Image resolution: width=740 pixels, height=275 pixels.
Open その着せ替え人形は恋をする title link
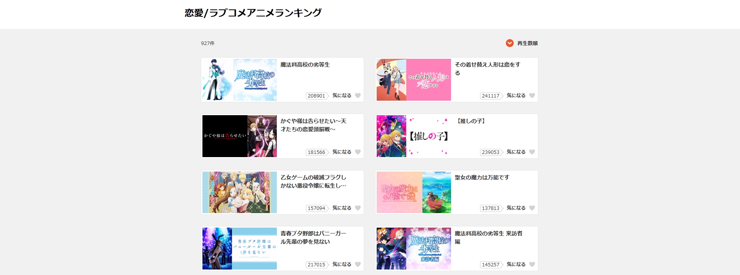point(487,69)
